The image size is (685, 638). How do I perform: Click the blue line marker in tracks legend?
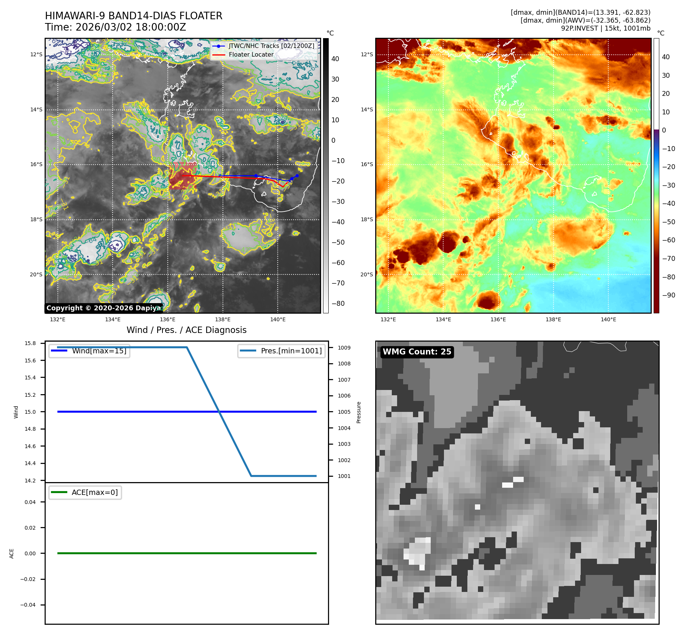click(218, 46)
